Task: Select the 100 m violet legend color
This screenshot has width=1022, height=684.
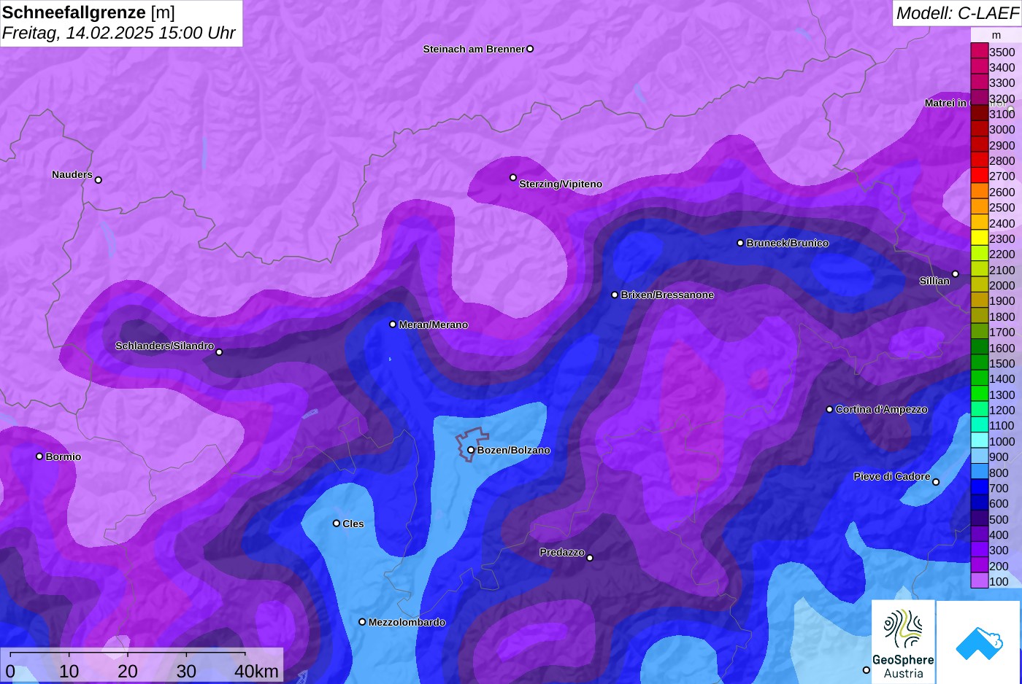Action: 979,580
